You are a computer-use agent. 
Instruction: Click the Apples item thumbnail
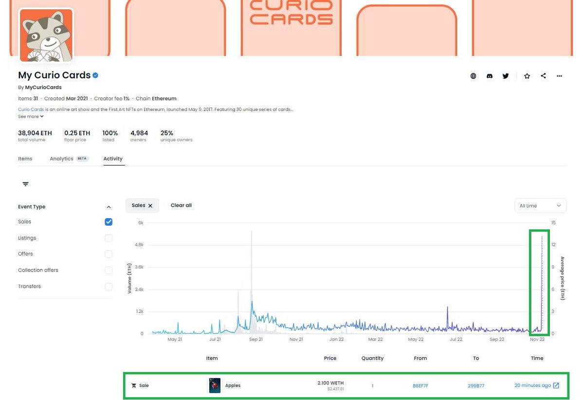[x=215, y=385]
